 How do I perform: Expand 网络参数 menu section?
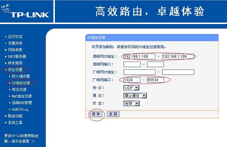15,50
